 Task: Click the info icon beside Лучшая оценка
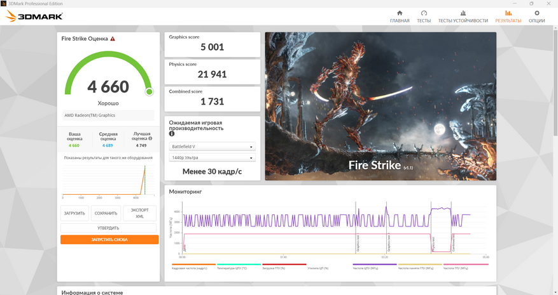click(x=150, y=138)
